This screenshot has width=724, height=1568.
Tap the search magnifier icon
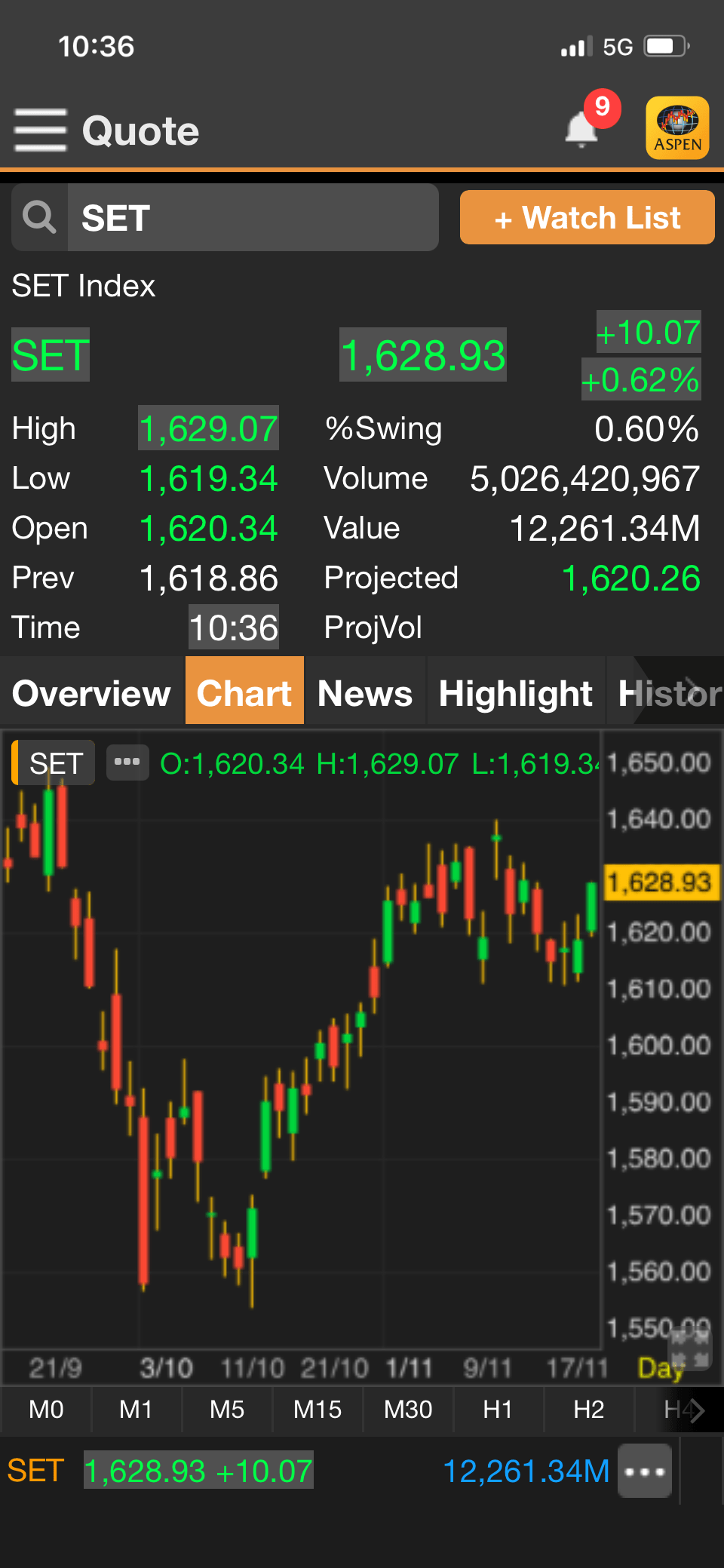39,217
